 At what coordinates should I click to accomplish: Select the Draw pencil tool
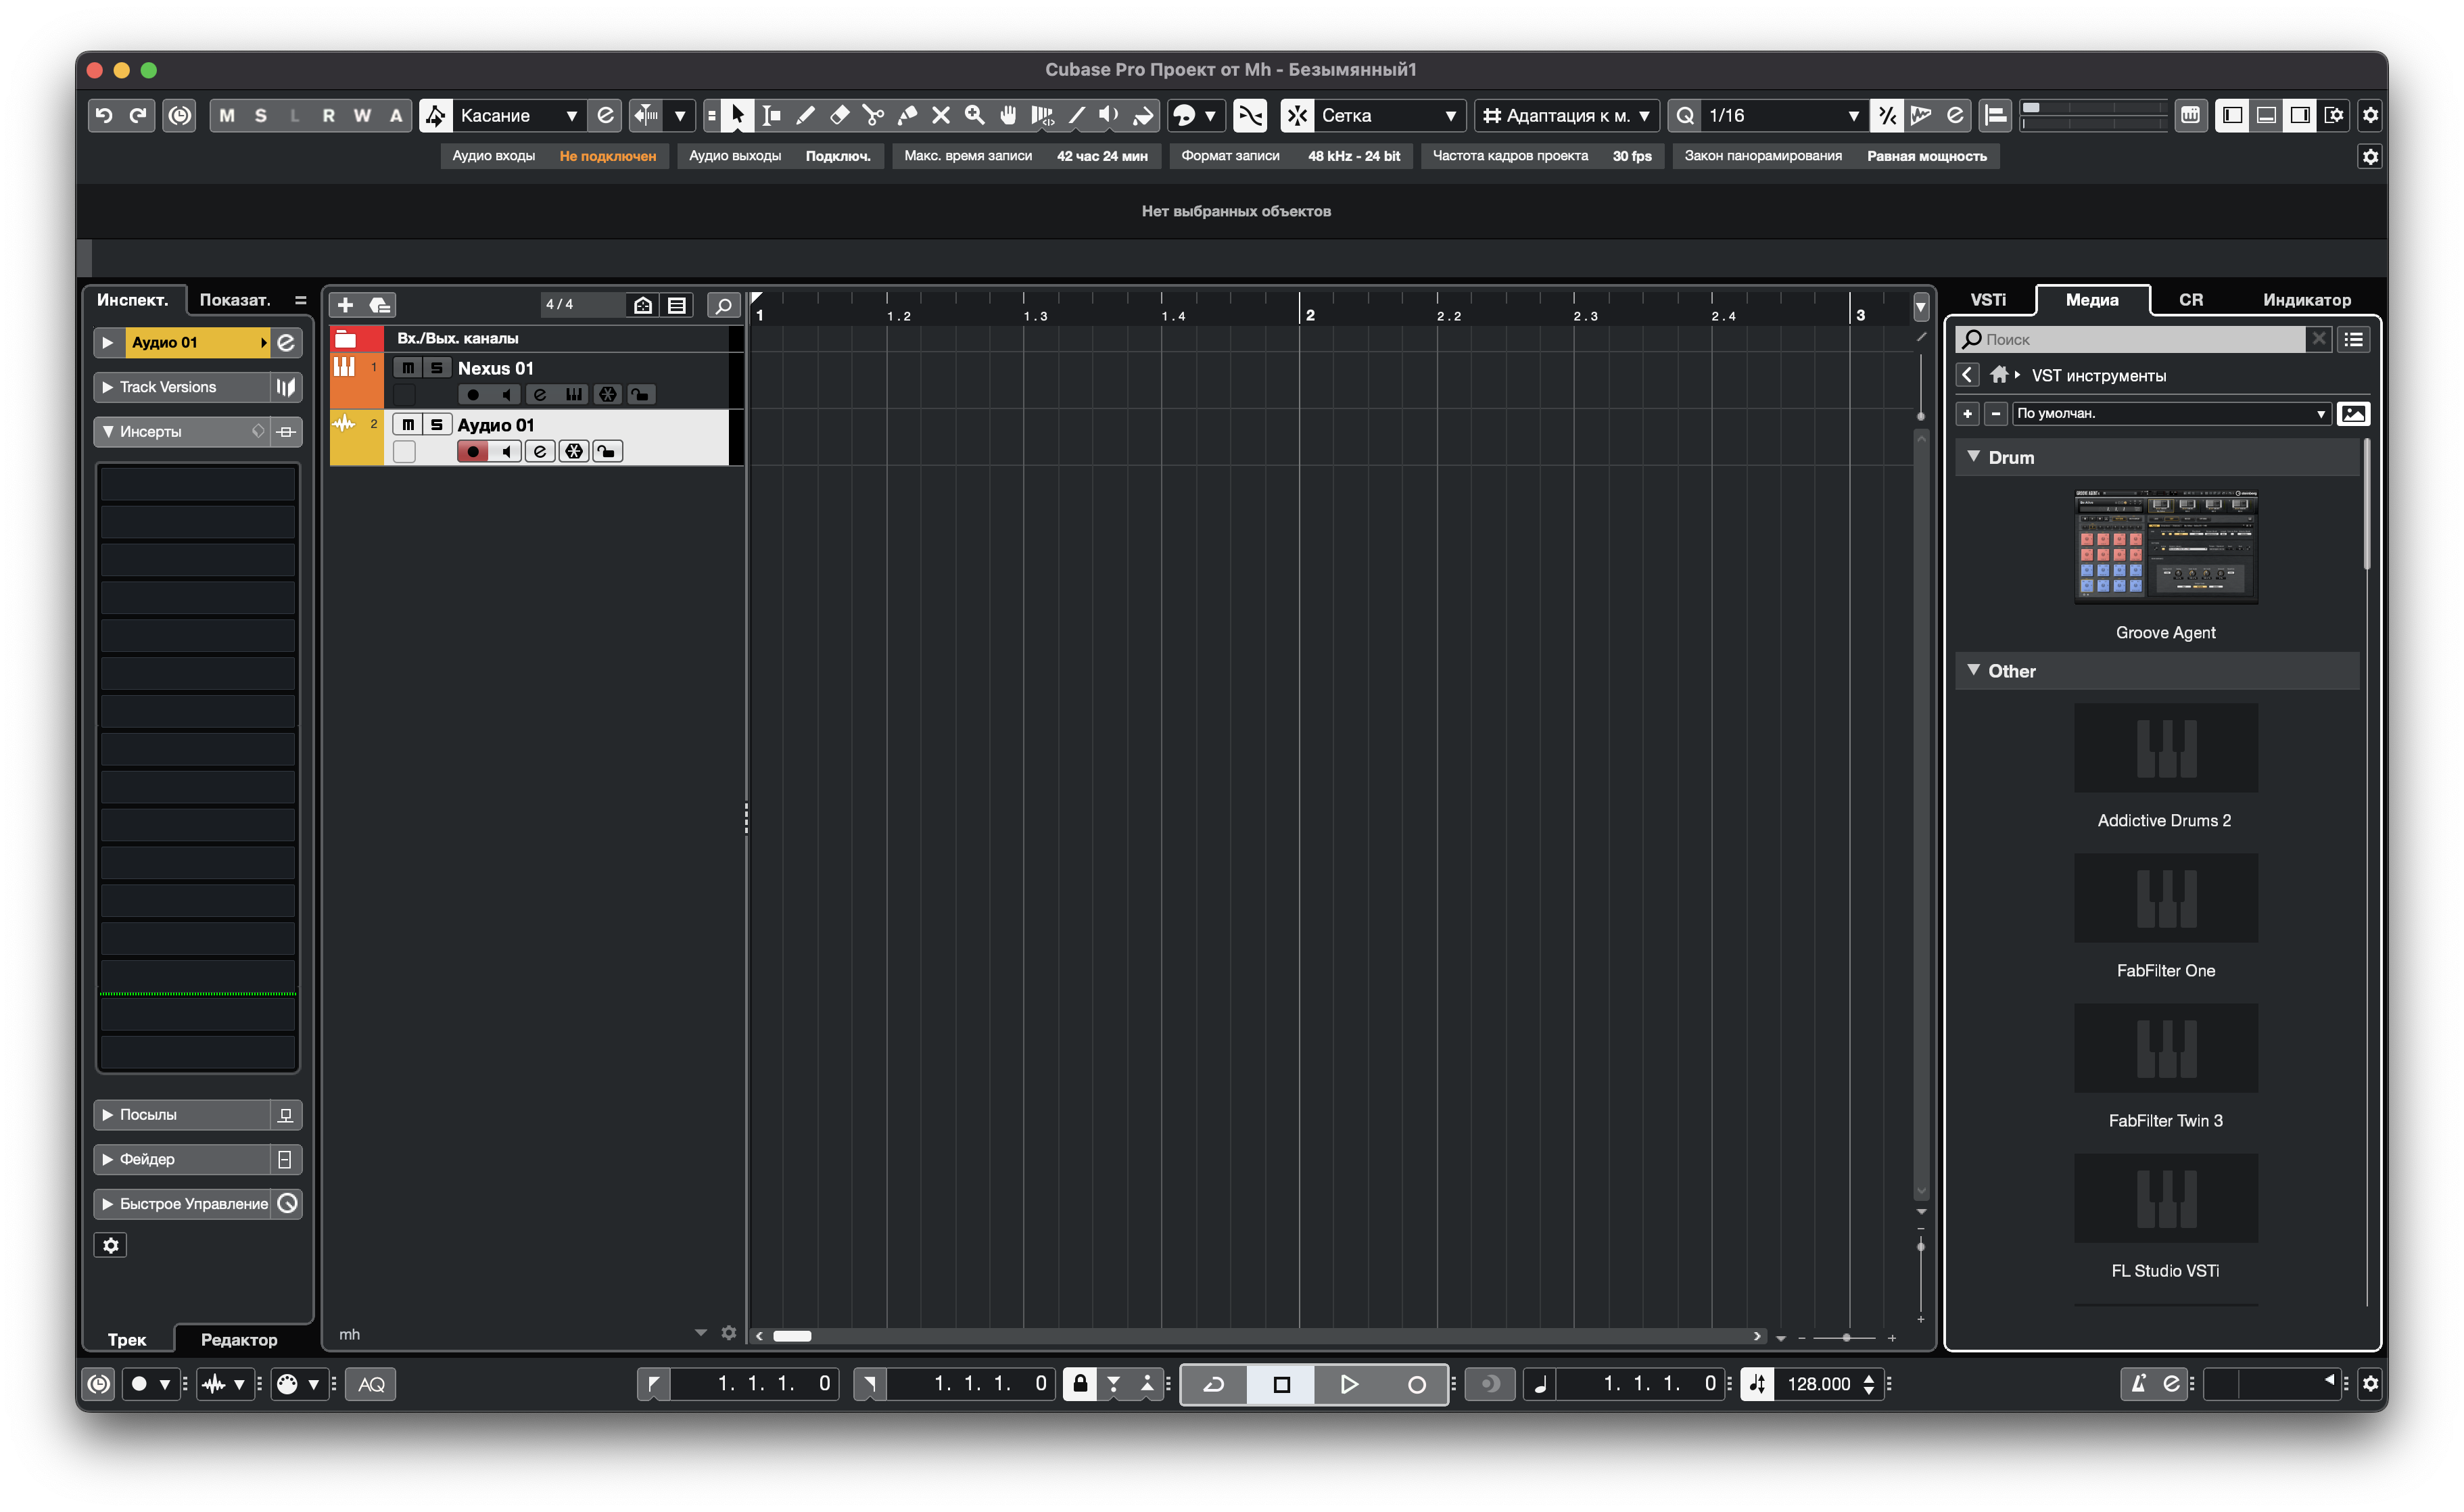805,115
